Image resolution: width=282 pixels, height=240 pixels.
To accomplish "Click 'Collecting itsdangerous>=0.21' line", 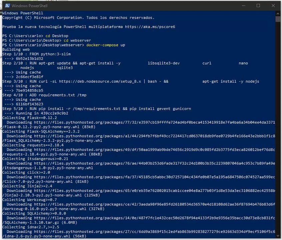I will [x=35, y=159].
